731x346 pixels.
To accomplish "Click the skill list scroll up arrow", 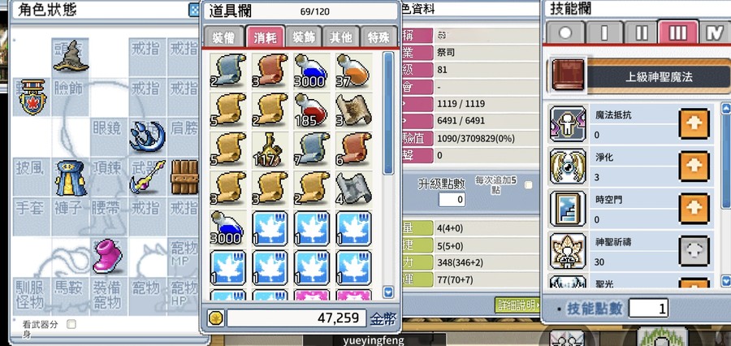I will 725,109.
